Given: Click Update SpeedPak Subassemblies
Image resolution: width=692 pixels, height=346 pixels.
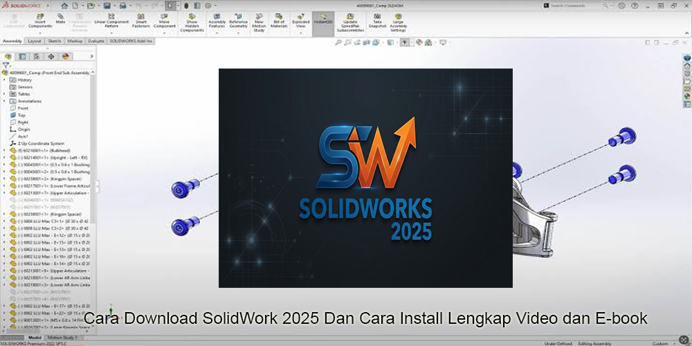Looking at the screenshot, I should [x=350, y=23].
